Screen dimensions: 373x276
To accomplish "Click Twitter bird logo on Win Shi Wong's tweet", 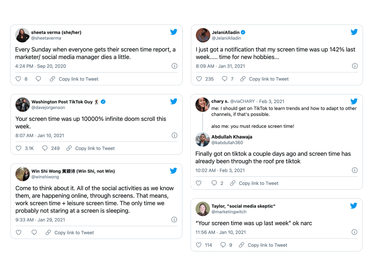I will [174, 171].
